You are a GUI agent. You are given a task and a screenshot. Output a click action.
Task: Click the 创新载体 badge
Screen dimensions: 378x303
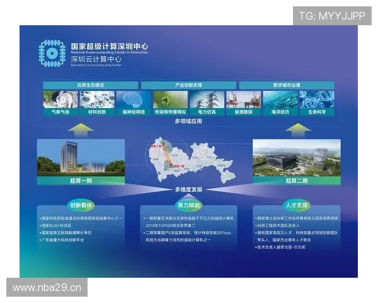click(81, 205)
